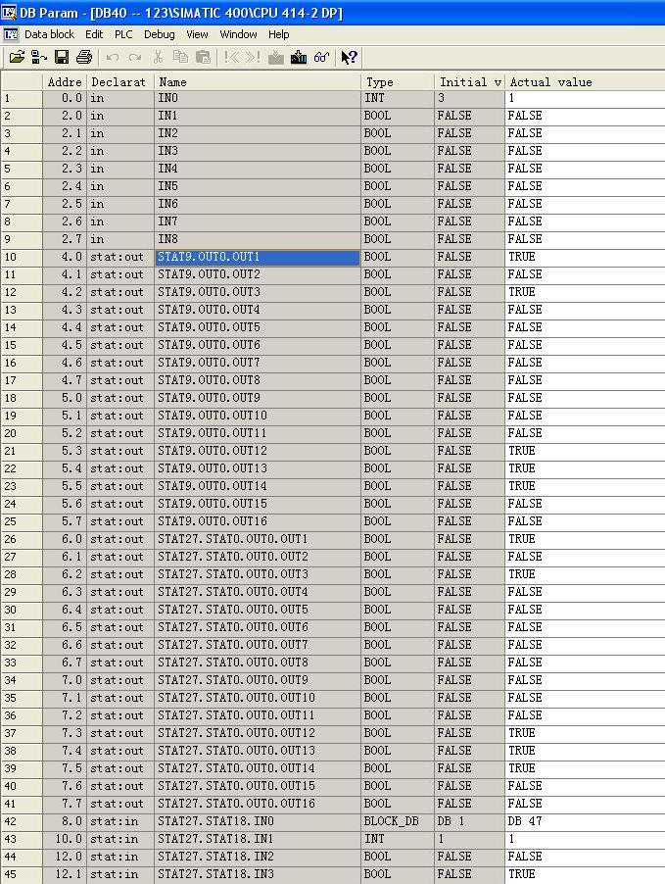Select row number 10 header
The image size is (665, 884).
[x=22, y=257]
